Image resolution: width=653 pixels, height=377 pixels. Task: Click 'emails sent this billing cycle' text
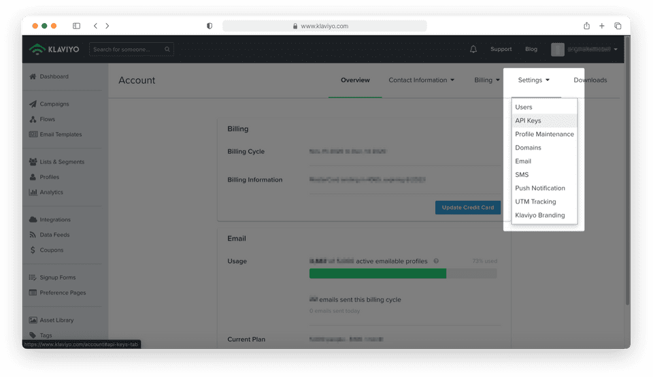pyautogui.click(x=361, y=299)
